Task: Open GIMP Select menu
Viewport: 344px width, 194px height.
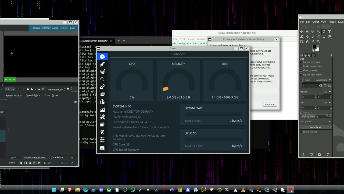Action: [x=316, y=22]
